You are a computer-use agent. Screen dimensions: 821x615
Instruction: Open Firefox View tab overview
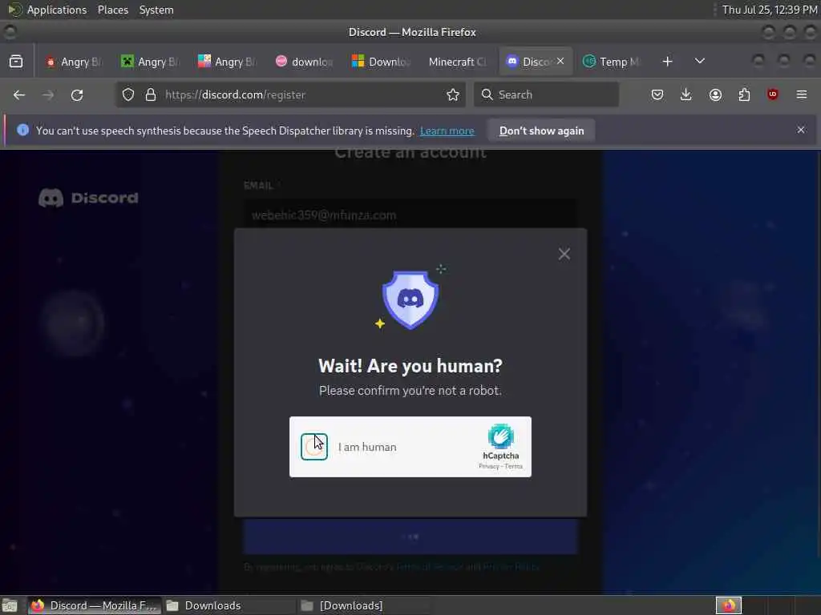tap(16, 62)
